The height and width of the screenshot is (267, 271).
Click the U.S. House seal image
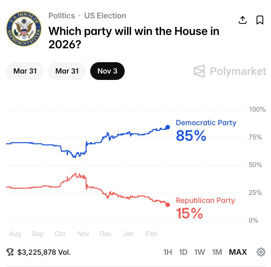tap(24, 29)
